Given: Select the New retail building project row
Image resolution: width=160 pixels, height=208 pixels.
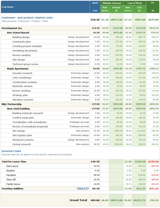Looking at the screenshot, I should click(x=80, y=109).
